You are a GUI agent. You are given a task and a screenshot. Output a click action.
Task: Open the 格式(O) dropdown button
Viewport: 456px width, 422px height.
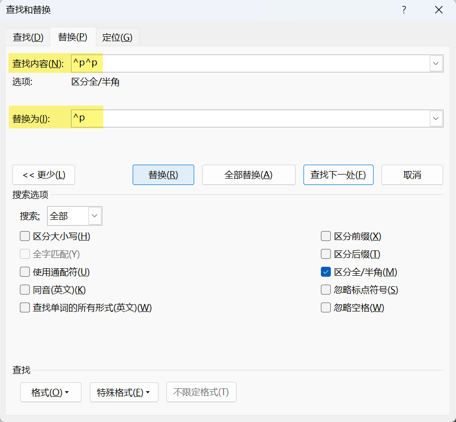pos(51,392)
